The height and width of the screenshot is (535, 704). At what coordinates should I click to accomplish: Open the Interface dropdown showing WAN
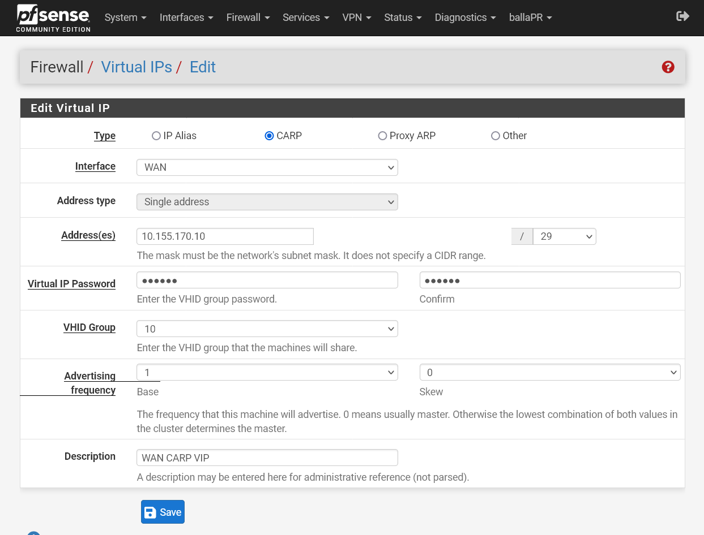click(x=267, y=167)
